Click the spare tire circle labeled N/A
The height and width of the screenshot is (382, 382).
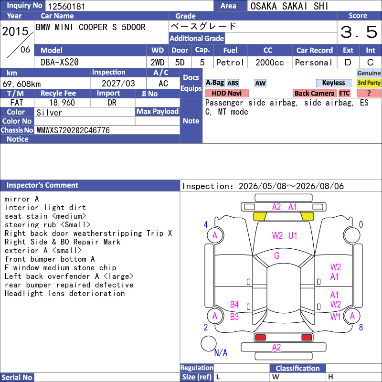click(209, 343)
